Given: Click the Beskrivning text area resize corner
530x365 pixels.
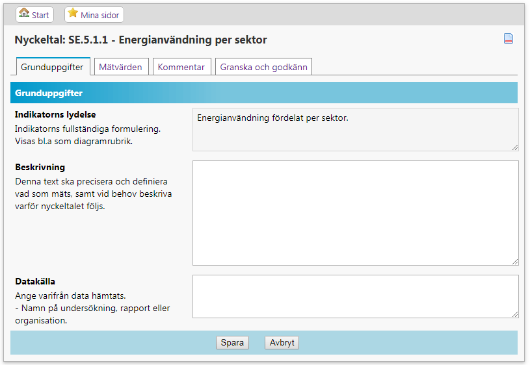Looking at the screenshot, I should coord(514,261).
